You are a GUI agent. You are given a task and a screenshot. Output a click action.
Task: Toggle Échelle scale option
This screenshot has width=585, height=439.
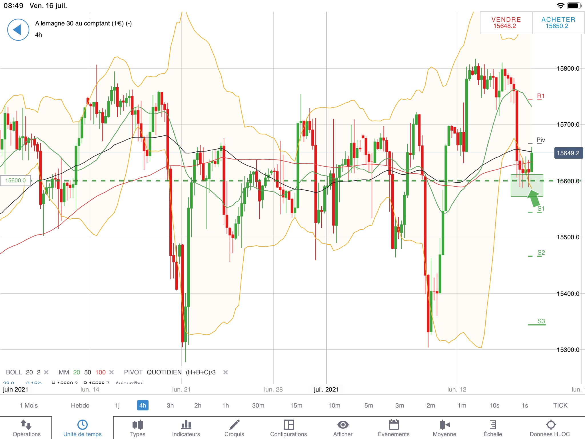493,425
